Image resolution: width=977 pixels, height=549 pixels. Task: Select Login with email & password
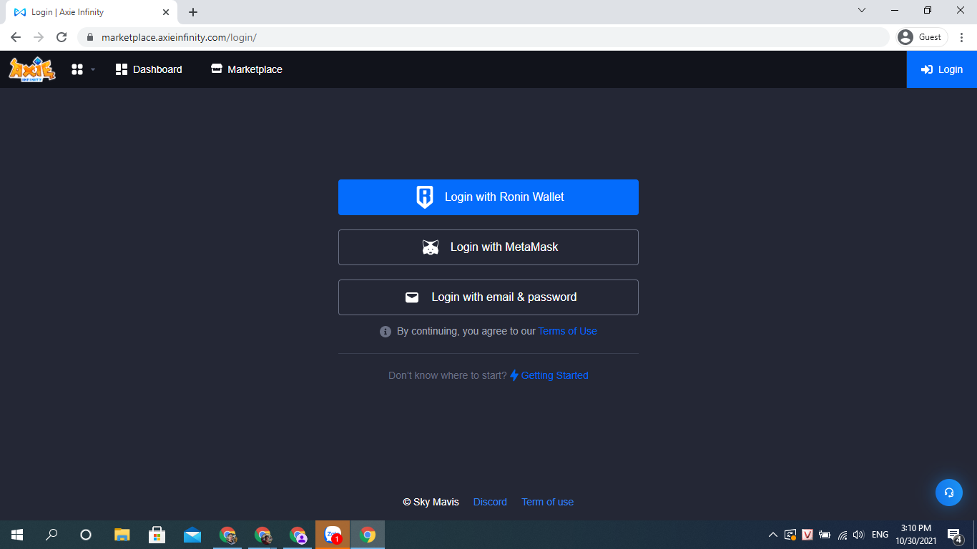point(488,297)
